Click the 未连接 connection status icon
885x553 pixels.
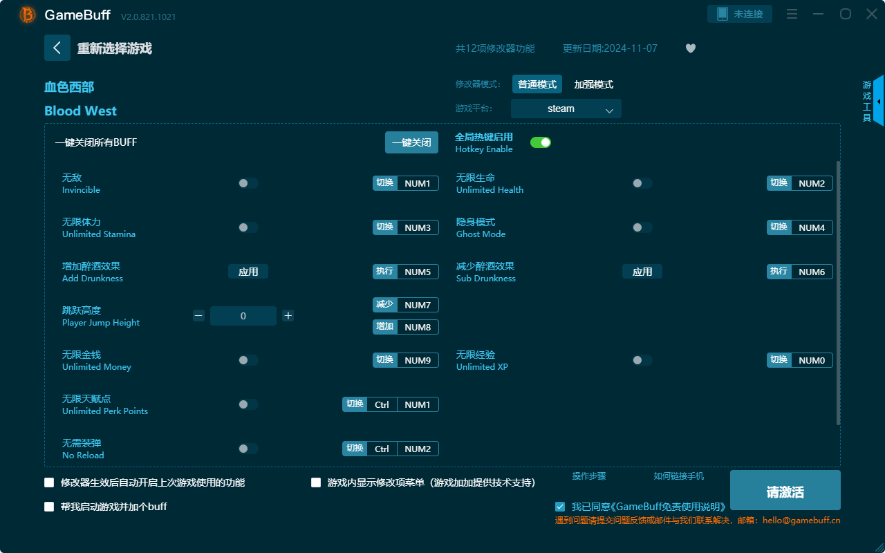[739, 13]
